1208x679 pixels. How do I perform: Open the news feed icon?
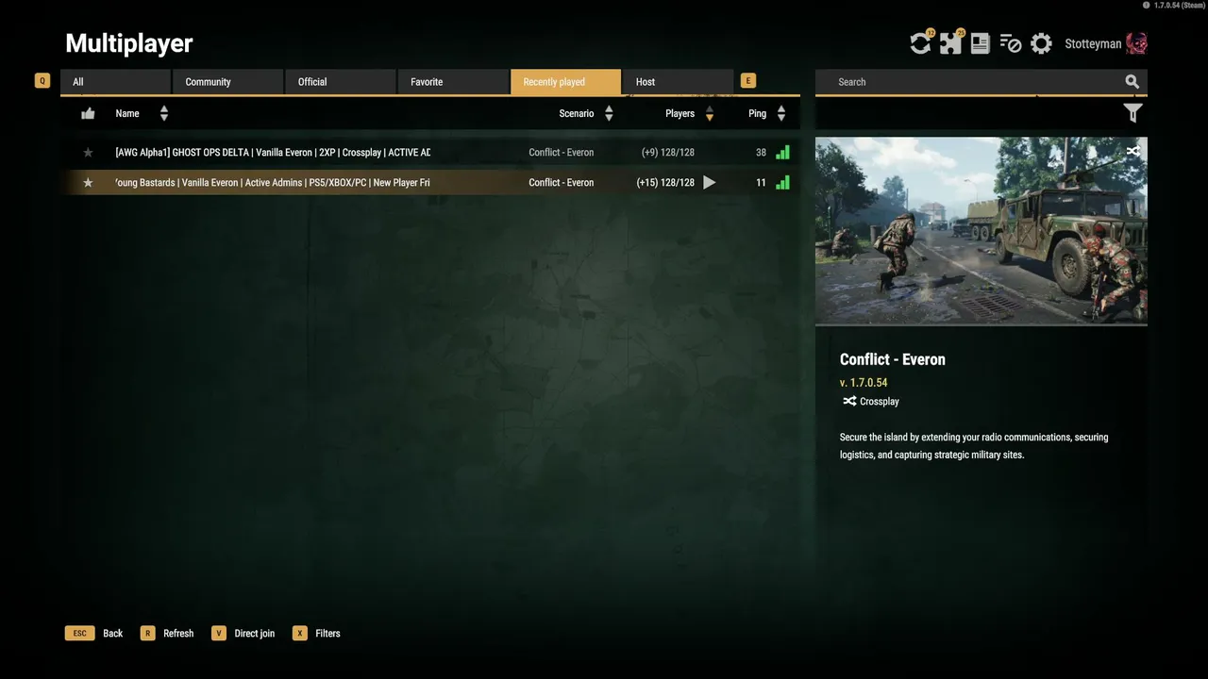tap(981, 43)
